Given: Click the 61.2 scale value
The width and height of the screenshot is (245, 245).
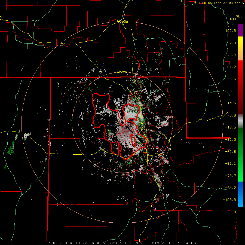Looking at the screenshot, I should (232, 67).
